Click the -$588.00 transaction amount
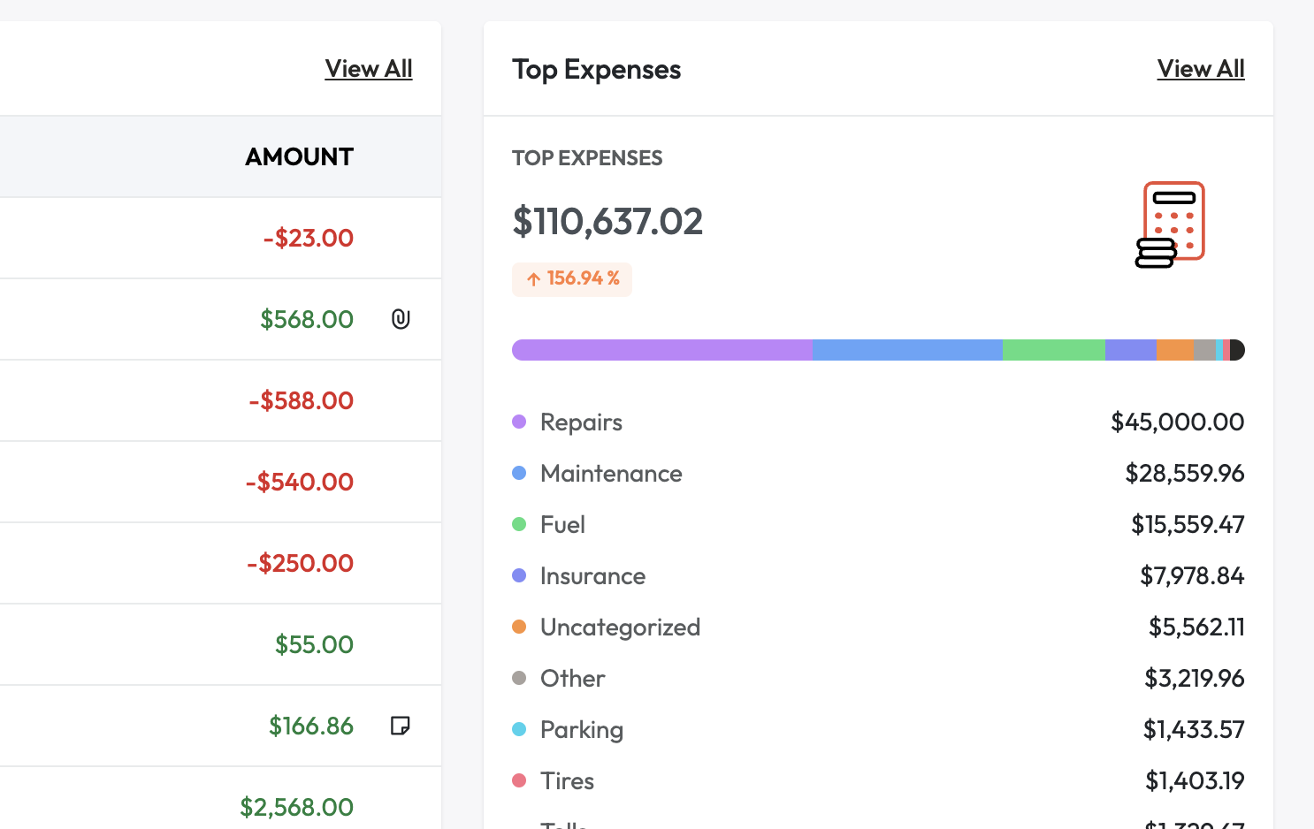 [x=301, y=400]
